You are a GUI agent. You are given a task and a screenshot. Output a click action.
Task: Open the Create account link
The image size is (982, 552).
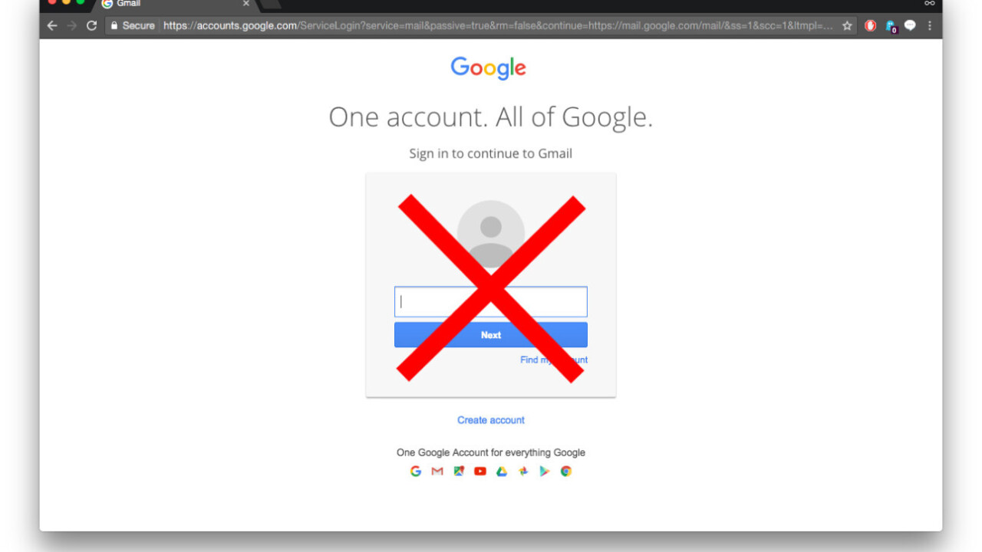point(491,420)
